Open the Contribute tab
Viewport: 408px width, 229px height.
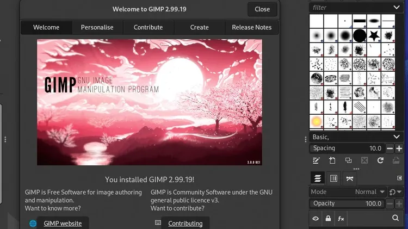pyautogui.click(x=148, y=27)
